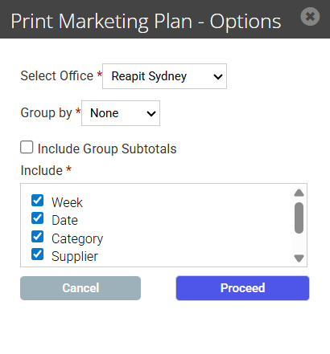Click the Week label text
The width and height of the screenshot is (330, 354).
coord(67,202)
